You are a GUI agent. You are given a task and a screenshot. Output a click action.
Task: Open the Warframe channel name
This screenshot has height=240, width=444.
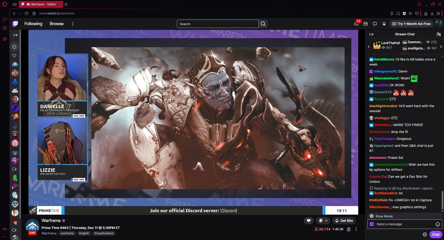[51, 220]
